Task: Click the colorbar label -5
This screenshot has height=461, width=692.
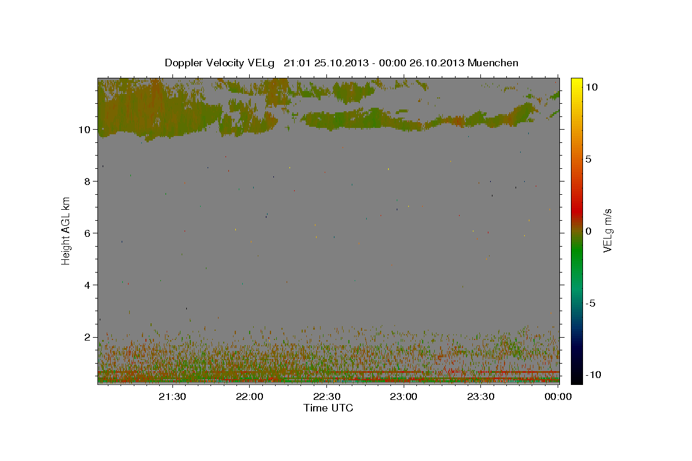Action: pos(590,303)
